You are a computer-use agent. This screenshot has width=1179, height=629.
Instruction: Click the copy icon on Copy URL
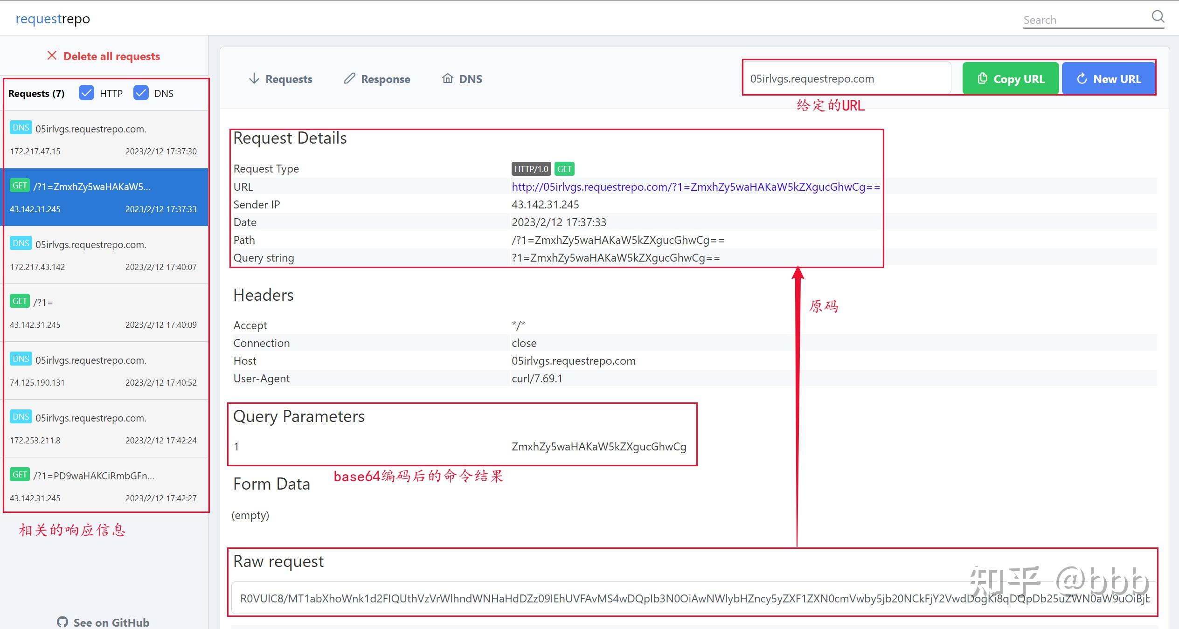(x=982, y=78)
